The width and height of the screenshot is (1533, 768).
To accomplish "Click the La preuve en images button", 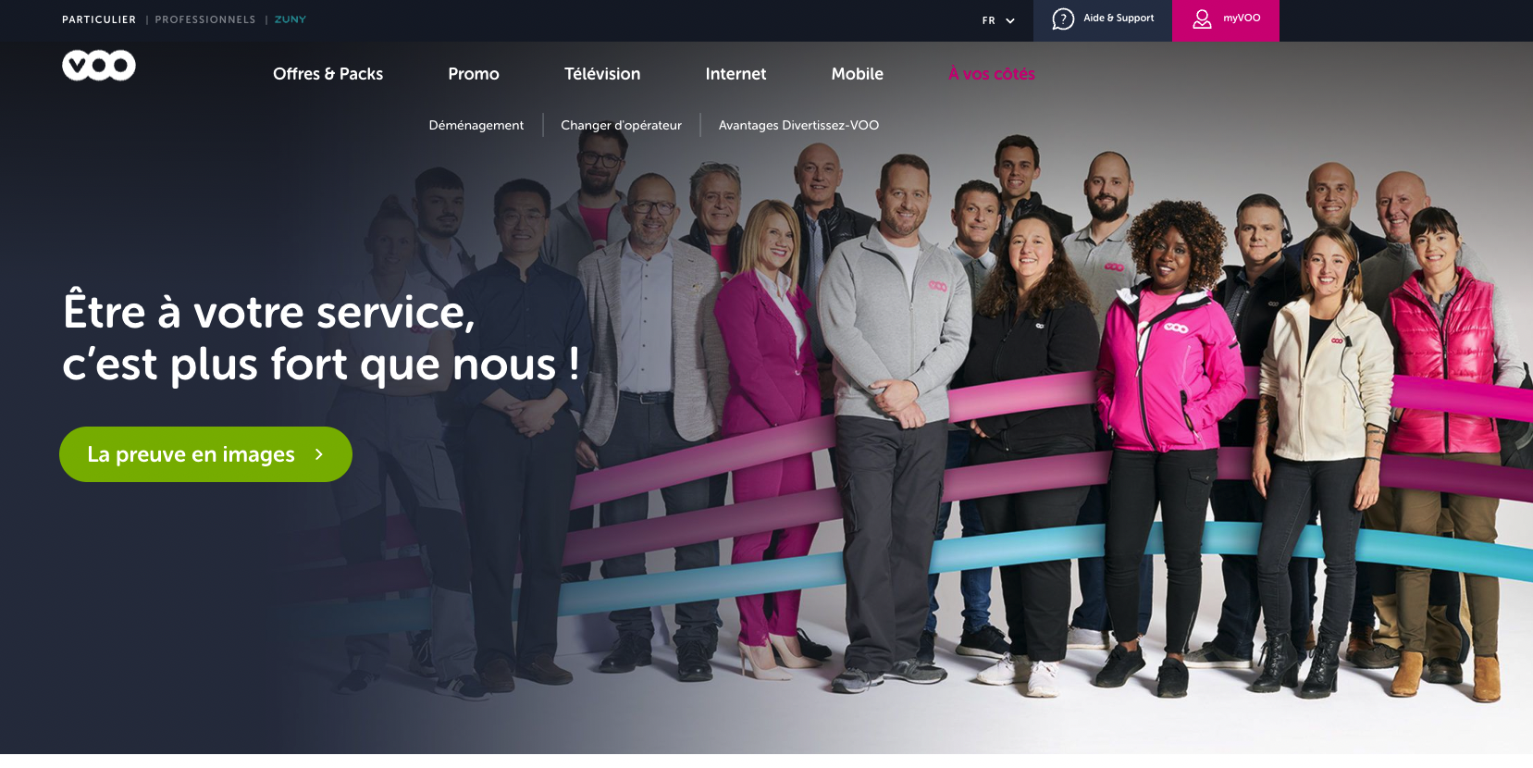I will pyautogui.click(x=205, y=454).
